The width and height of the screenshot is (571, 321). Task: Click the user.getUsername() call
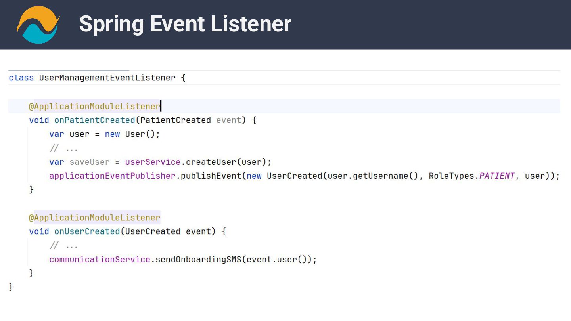[373, 176]
